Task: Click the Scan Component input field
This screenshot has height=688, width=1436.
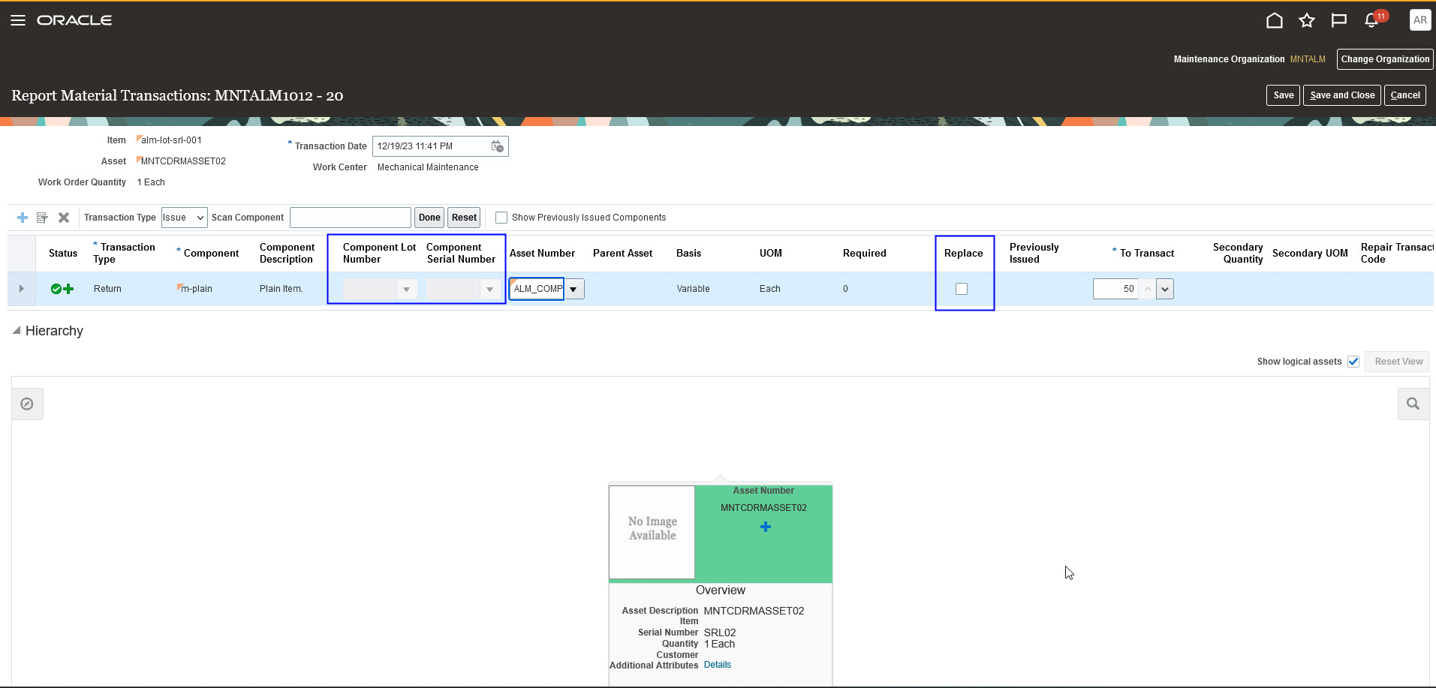Action: pyautogui.click(x=351, y=218)
